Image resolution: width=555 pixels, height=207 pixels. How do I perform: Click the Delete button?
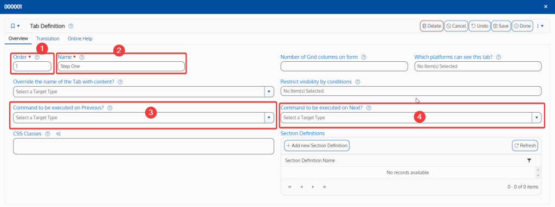(x=431, y=26)
